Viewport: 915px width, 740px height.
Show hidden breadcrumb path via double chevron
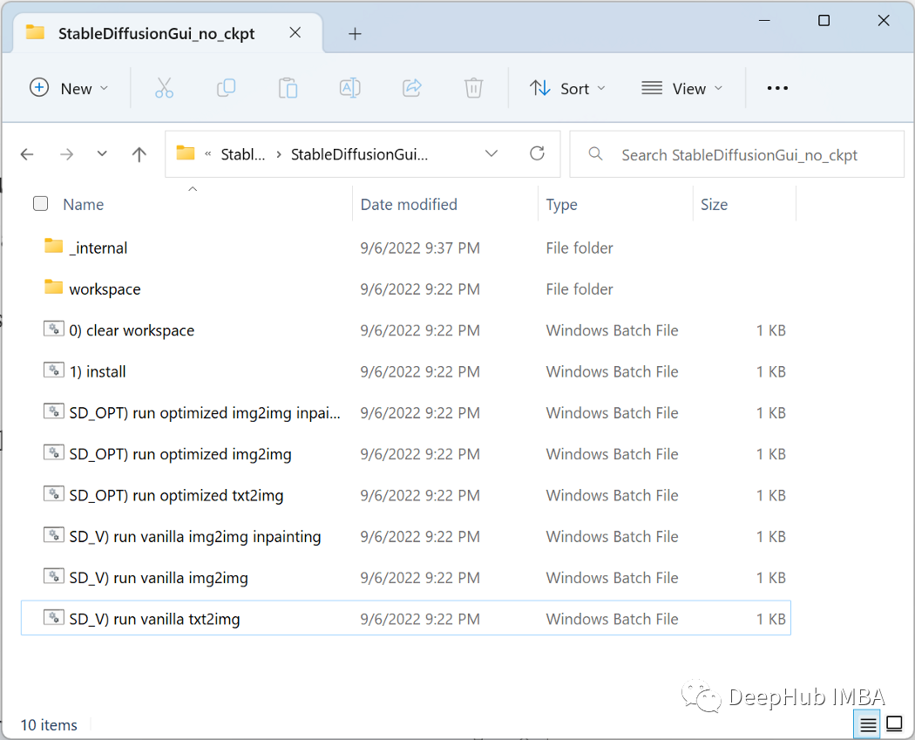(x=207, y=154)
